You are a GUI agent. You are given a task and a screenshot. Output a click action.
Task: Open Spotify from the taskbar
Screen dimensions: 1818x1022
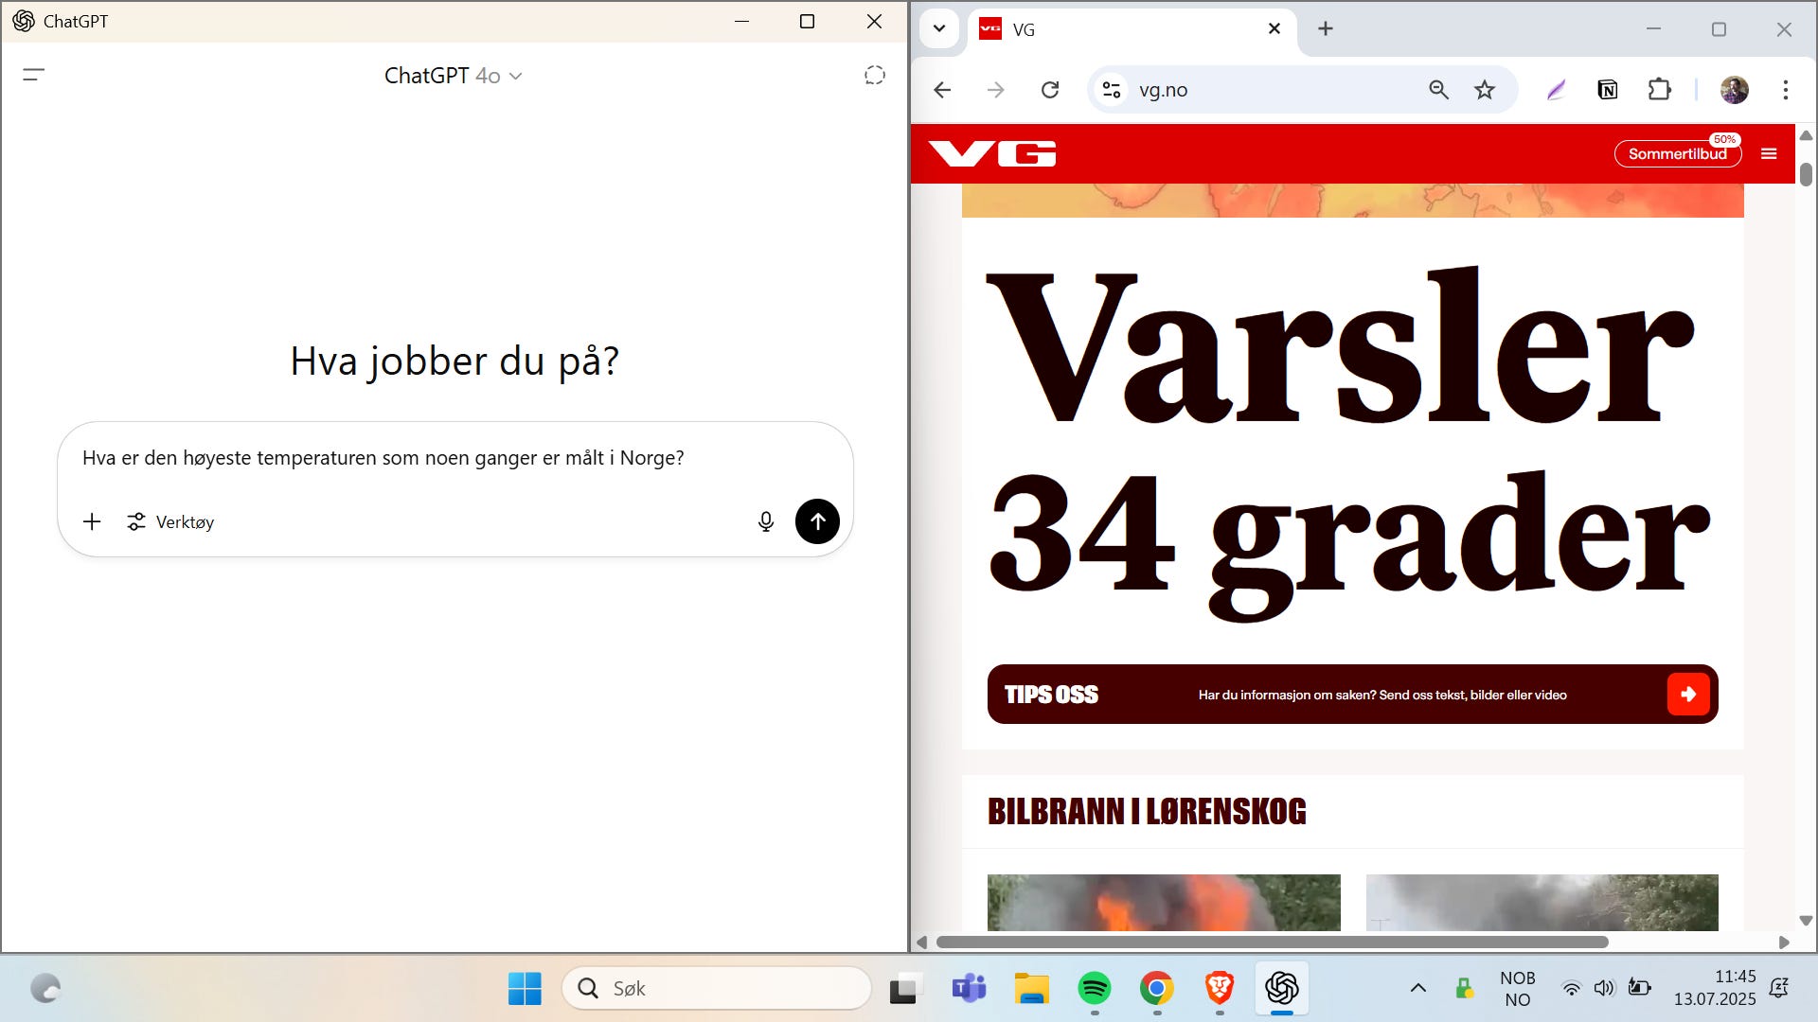[x=1095, y=988]
